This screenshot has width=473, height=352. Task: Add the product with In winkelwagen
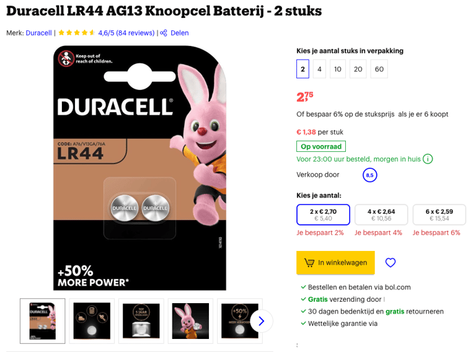click(335, 263)
